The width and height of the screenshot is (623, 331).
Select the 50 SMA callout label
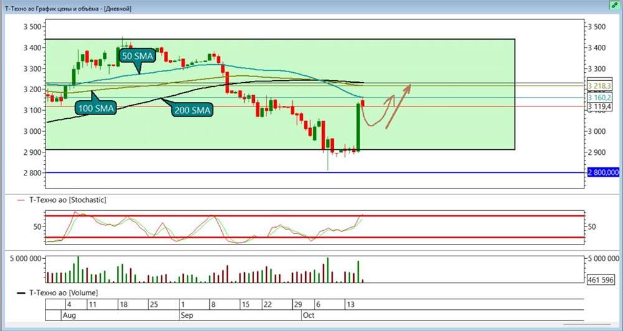click(x=137, y=57)
